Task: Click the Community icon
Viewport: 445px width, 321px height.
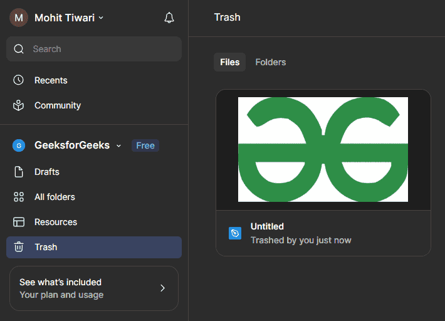Action: point(18,105)
